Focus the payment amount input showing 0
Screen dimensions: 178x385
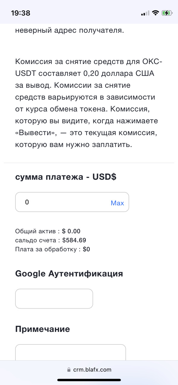tap(62, 202)
